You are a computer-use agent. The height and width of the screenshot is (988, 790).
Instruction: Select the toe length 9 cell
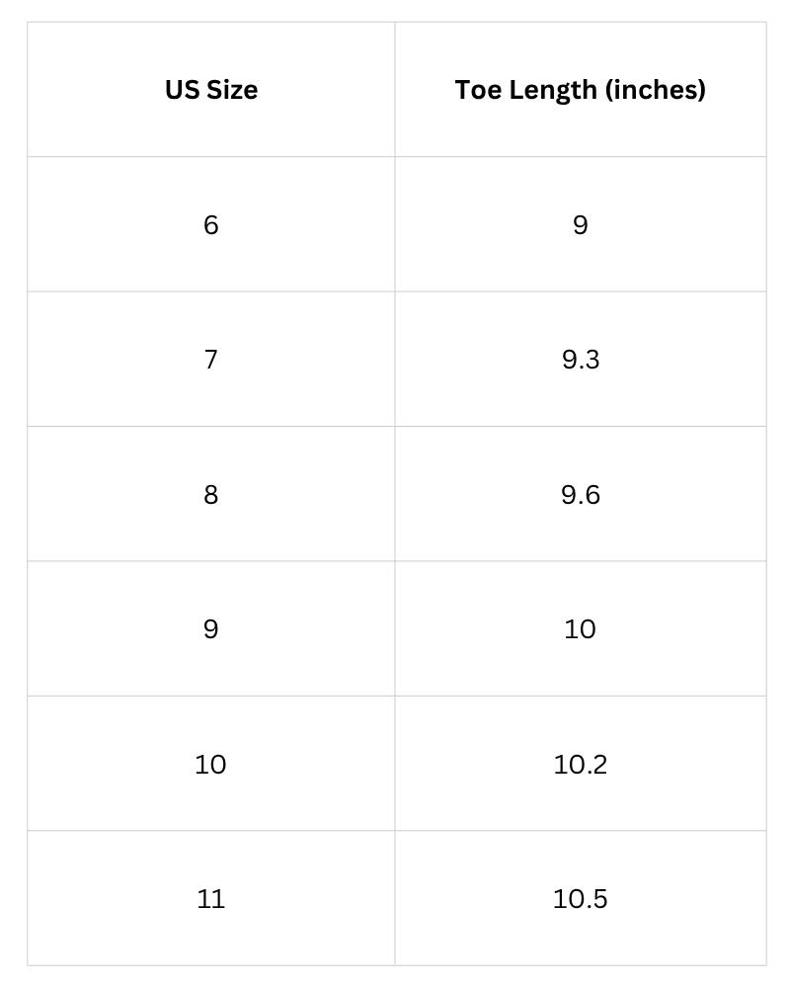tap(581, 224)
